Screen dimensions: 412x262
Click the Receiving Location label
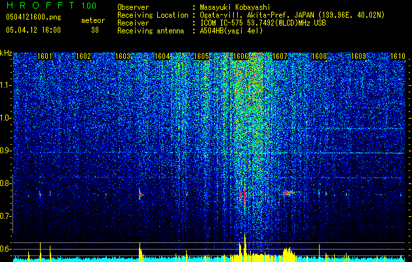point(153,15)
